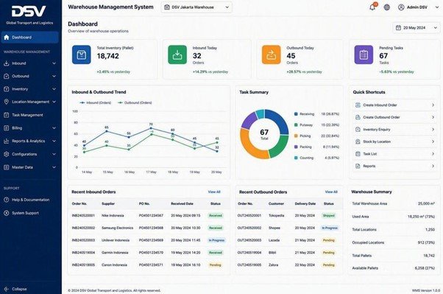Click the Counting teal legend swatch
Viewport: 443px width, 294px height.
296,158
